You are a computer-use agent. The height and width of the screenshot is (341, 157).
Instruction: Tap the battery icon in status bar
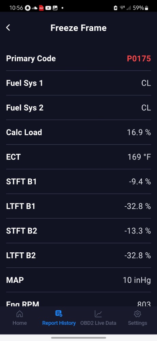click(146, 8)
